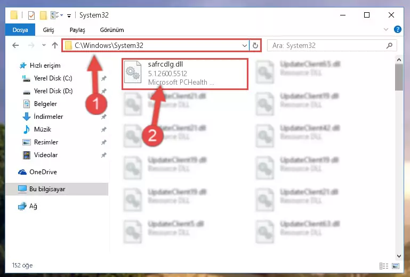Screen dimensions: 410x277
Task: Click the scrollbar up arrow
Action: (399, 60)
